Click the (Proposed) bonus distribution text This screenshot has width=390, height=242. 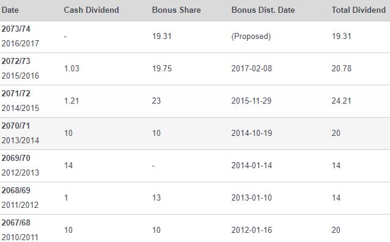click(251, 36)
